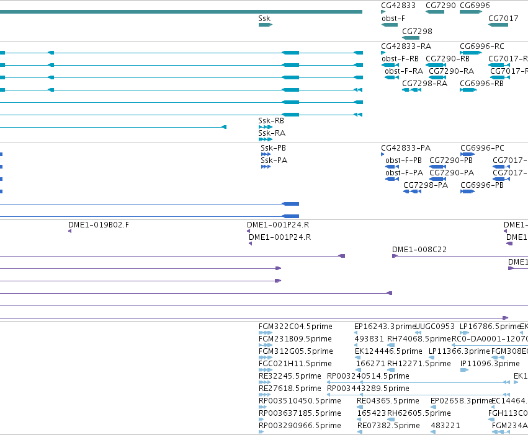Click EST RP003240514.5prime

coord(368,376)
